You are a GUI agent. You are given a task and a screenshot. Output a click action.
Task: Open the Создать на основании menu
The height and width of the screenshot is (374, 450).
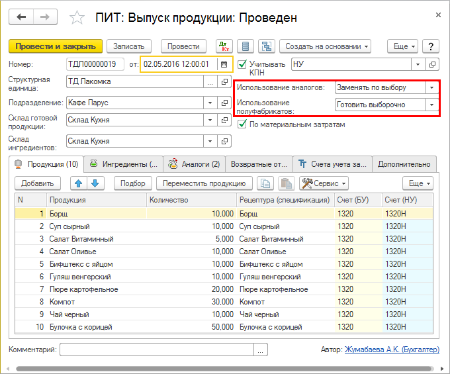325,46
